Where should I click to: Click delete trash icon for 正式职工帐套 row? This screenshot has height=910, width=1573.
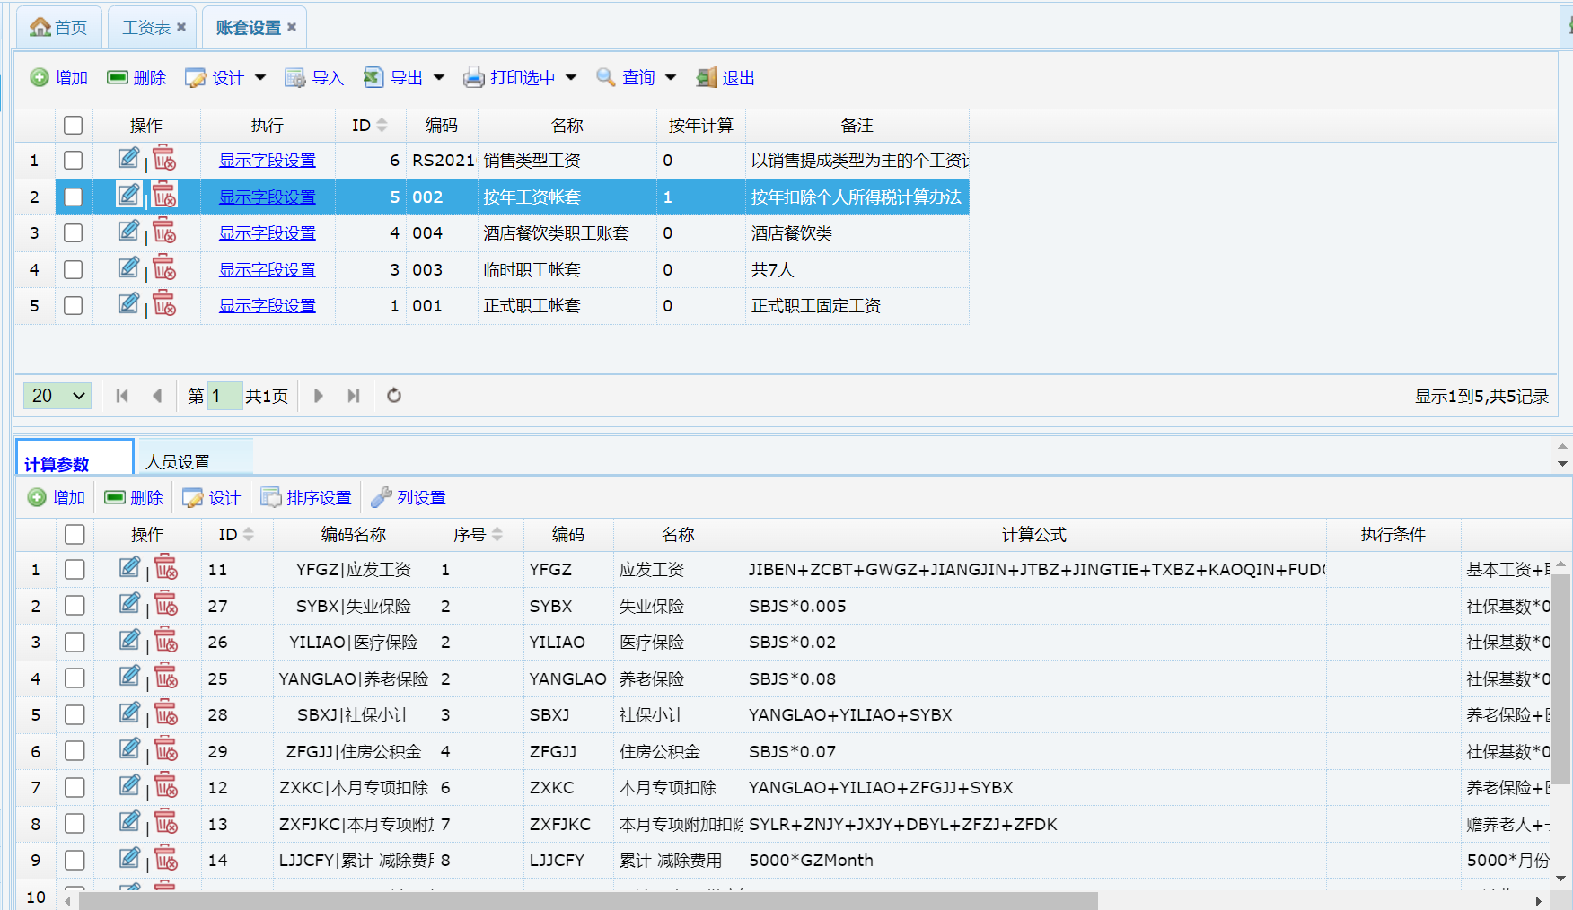(164, 304)
